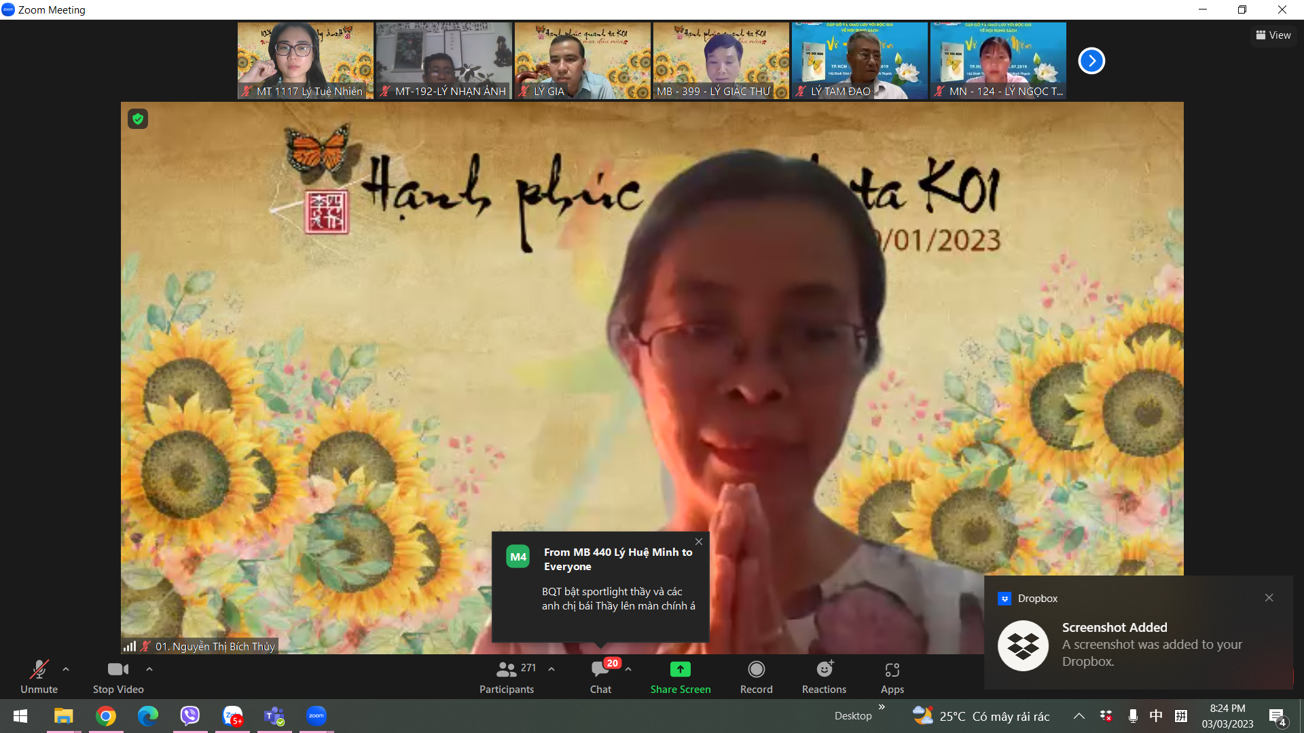Expand audio options arrow beside Unmute
The width and height of the screenshot is (1304, 733).
pyautogui.click(x=66, y=669)
